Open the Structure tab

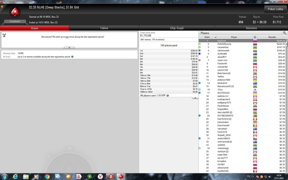click(x=251, y=28)
